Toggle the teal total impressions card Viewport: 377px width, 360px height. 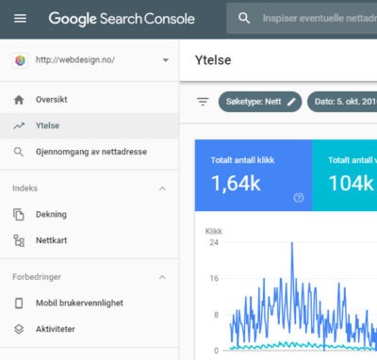[345, 175]
